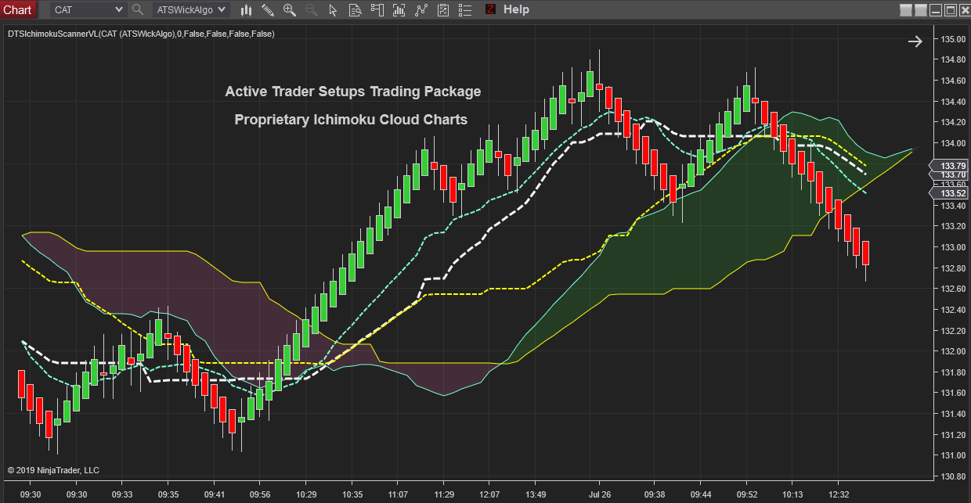Viewport: 971px width, 503px height.
Task: Open the CAT instrument selector dropdown
Action: (88, 9)
